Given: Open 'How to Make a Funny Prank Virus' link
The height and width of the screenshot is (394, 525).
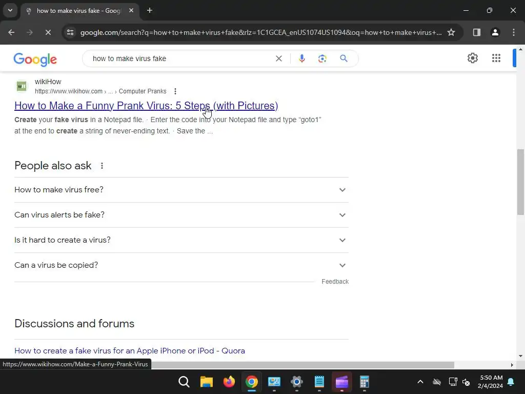Looking at the screenshot, I should pos(146,106).
